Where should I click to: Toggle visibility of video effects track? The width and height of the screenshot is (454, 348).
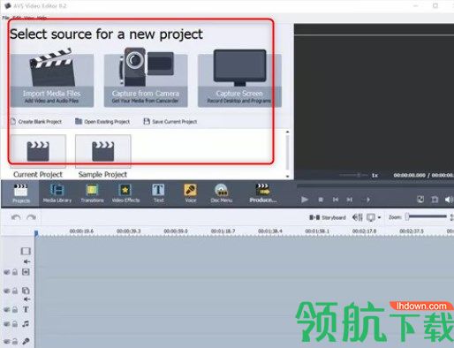click(x=7, y=272)
